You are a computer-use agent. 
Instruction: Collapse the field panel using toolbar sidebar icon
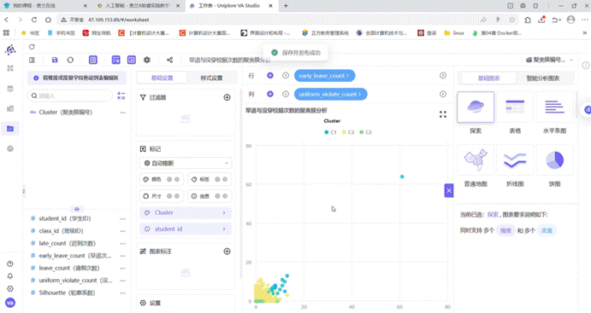pyautogui.click(x=32, y=60)
